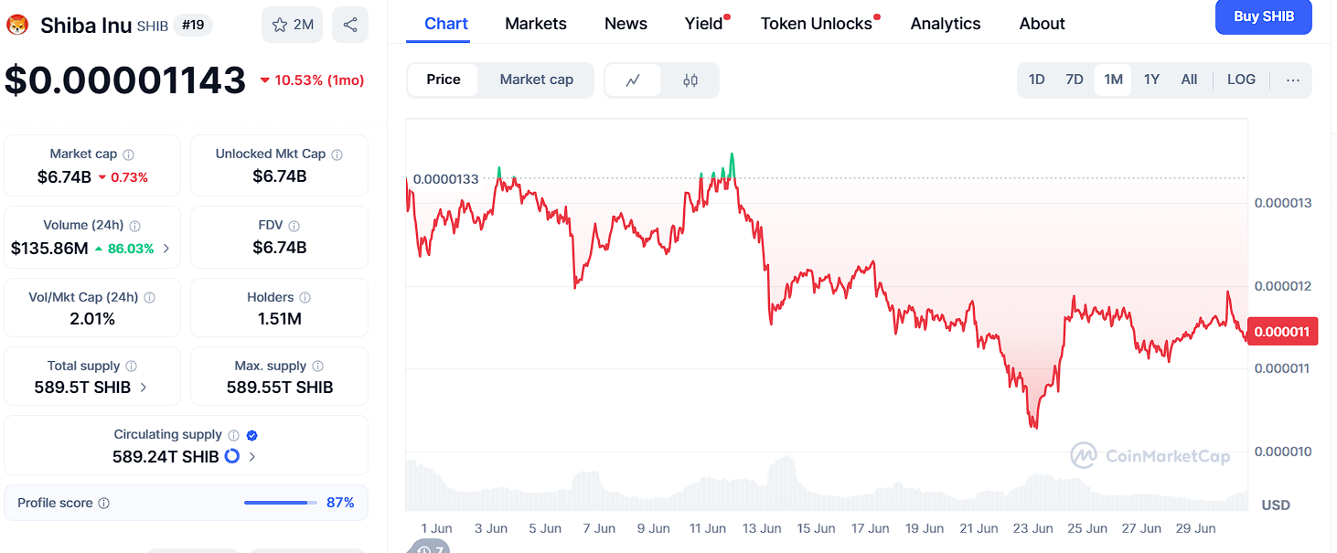This screenshot has height=553, width=1337.
Task: Open the Chart tab
Action: tap(446, 24)
